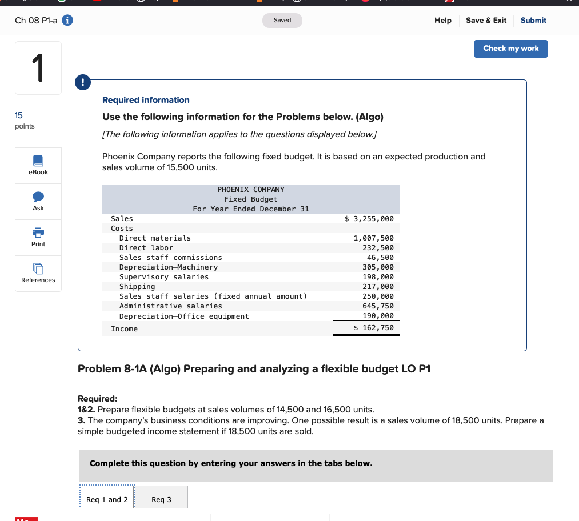Viewport: 579px width, 521px height.
Task: Click the Direct labor value 232,500
Action: [x=378, y=247]
